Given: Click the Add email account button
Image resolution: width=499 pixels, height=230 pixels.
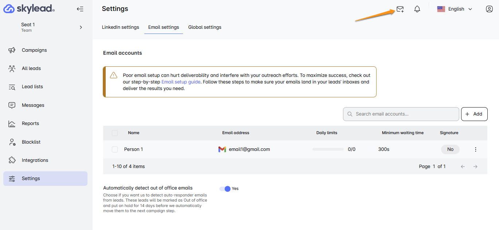Looking at the screenshot, I should click(x=474, y=114).
